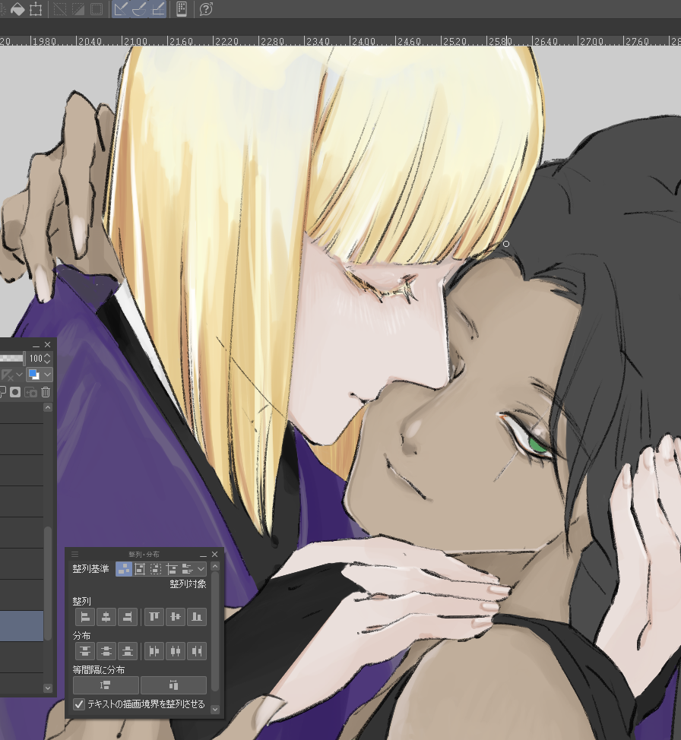This screenshot has height=740, width=681.
Task: Expand the alignment reference dropdown arrow
Action: pos(201,568)
